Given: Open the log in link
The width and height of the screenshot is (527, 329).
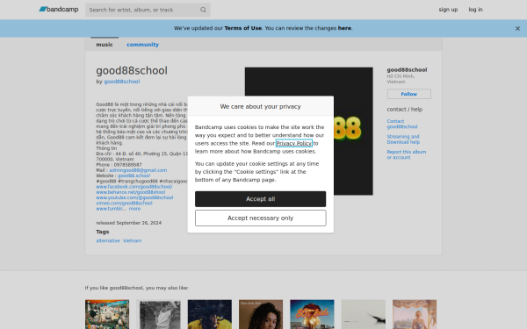Looking at the screenshot, I should 475,10.
